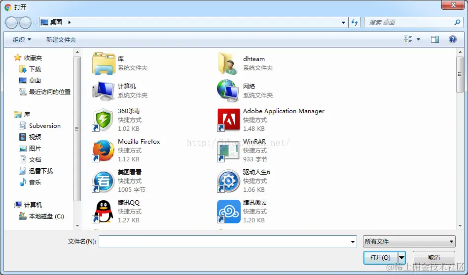Open 最近访问的位置 in sidebar
468x275 pixels.
pos(45,92)
